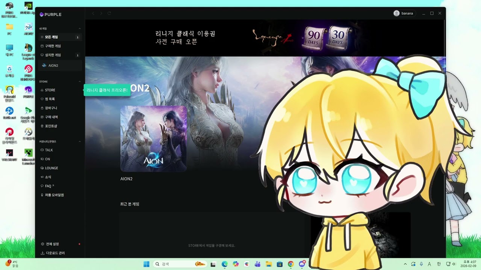Viewport: 481px width, 270px height.
Task: Refresh the PURPLE page
Action: 109,13
